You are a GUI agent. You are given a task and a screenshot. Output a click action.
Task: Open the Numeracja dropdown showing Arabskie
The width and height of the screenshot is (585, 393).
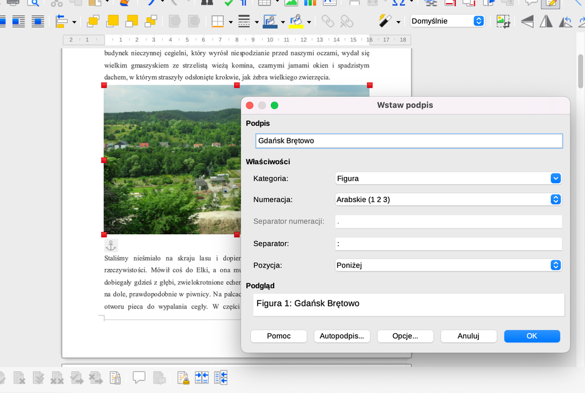(555, 199)
